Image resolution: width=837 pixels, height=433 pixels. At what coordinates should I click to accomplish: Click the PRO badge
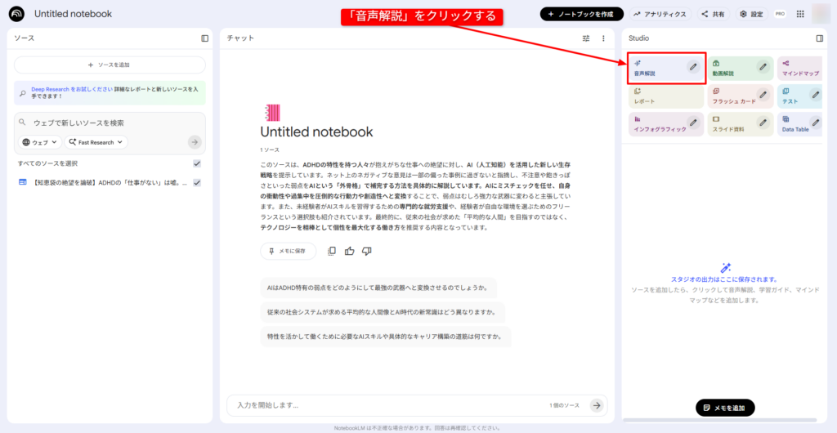coord(780,14)
